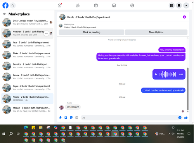Viewport: 194px width, 143px height.
Task: Open the purple conversation info icon
Action: [x=184, y=17]
